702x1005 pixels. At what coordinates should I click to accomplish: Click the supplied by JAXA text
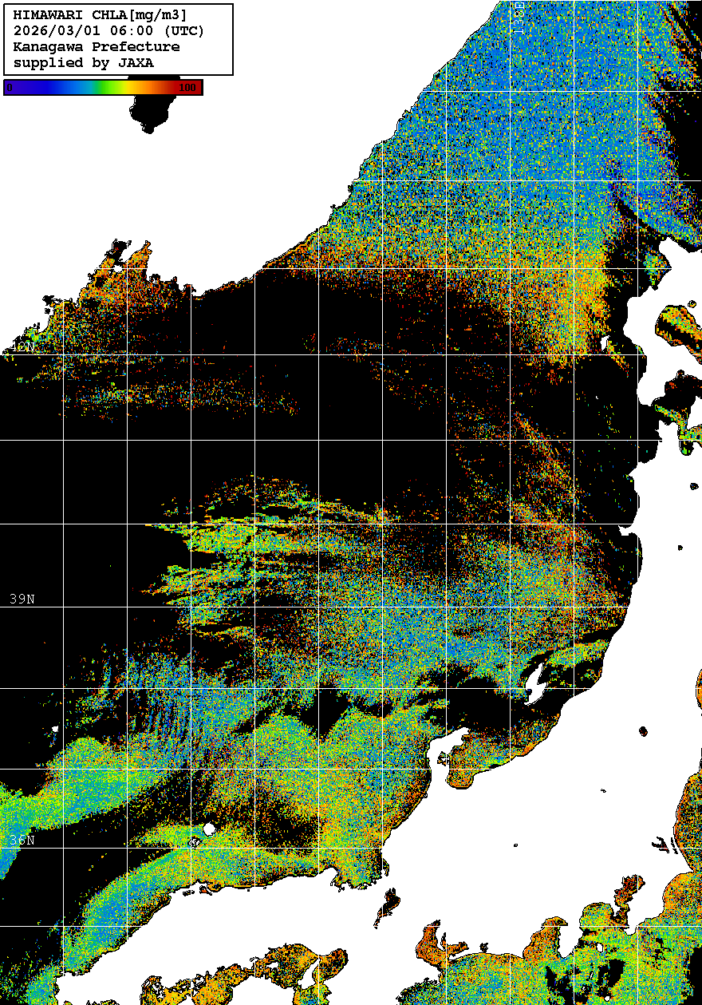84,62
